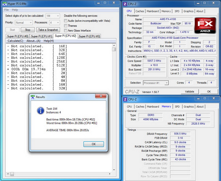Click the Start button
Screen dimensions: 221x181
click(12, 30)
